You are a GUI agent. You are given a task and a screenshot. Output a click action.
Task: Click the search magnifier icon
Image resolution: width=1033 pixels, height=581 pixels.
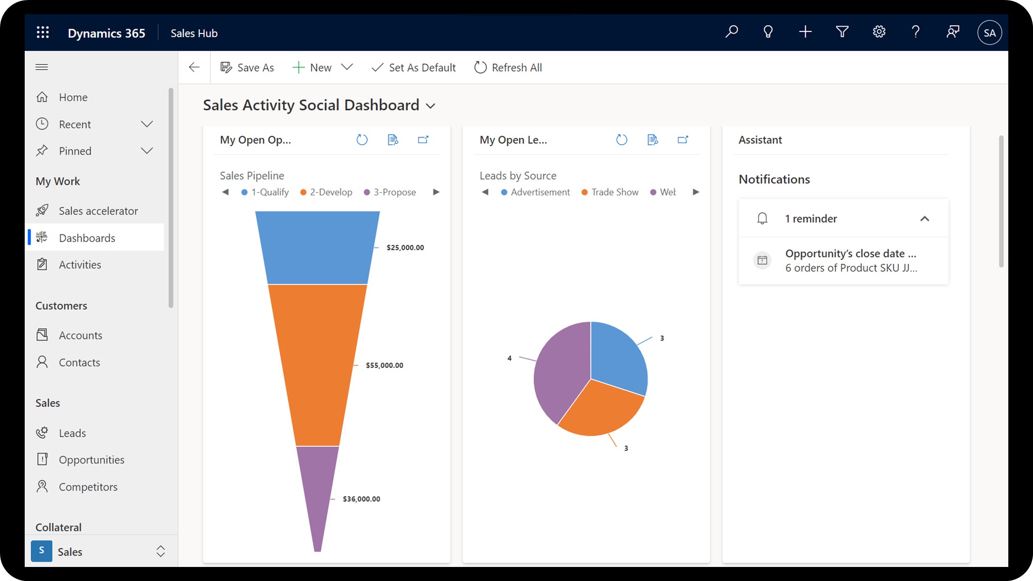731,32
